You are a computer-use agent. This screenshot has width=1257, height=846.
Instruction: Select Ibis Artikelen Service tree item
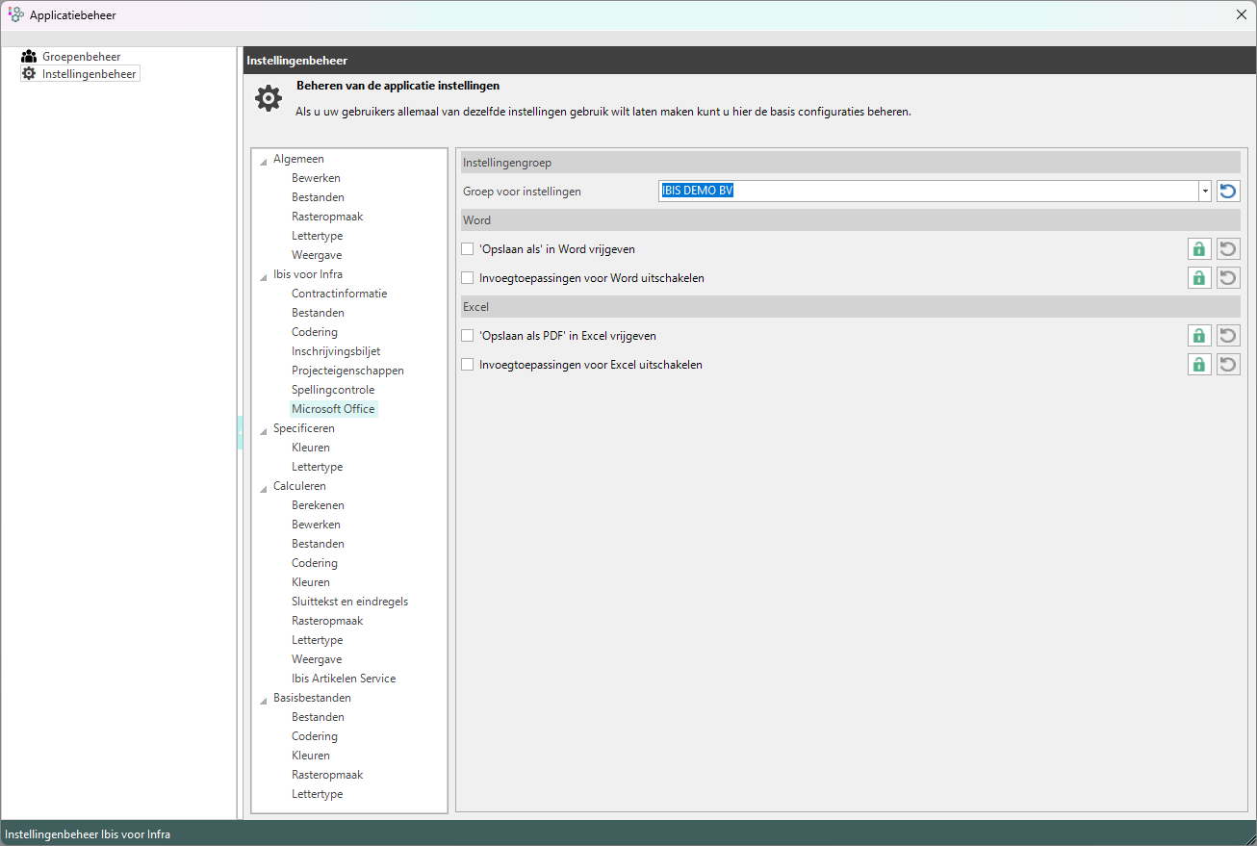pyautogui.click(x=344, y=679)
